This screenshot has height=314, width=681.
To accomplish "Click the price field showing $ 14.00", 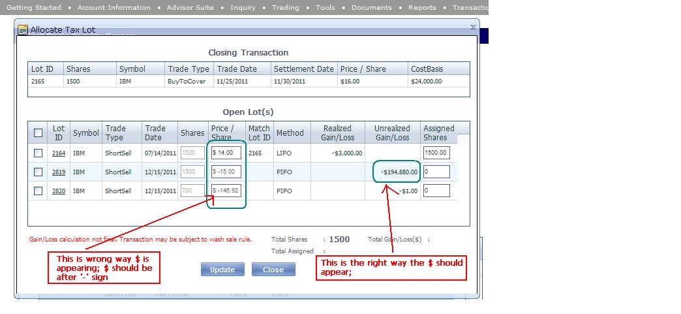I will (x=226, y=153).
